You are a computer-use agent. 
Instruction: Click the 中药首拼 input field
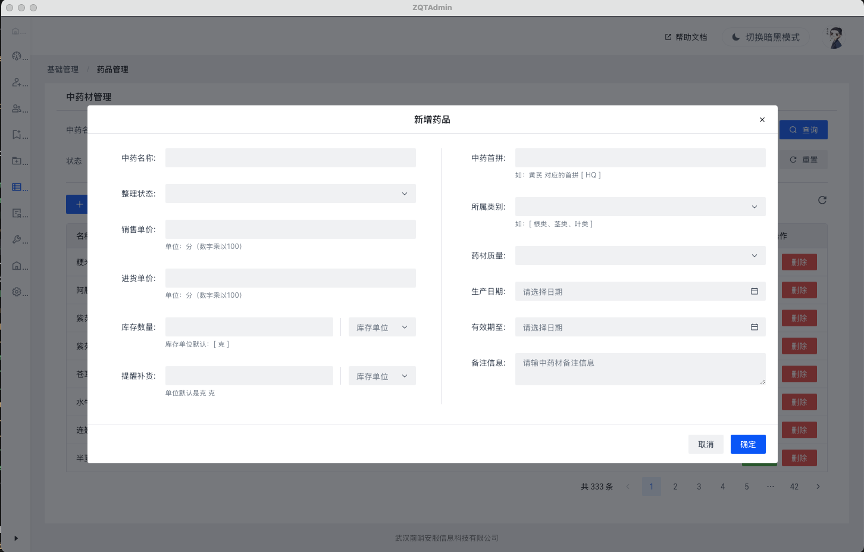(x=640, y=158)
